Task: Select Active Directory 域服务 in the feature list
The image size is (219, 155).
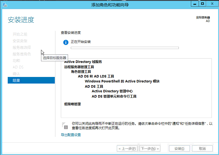Action: coord(83,62)
